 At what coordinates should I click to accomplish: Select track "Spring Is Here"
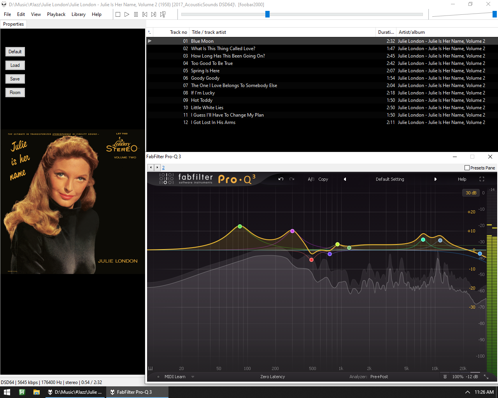point(322,71)
